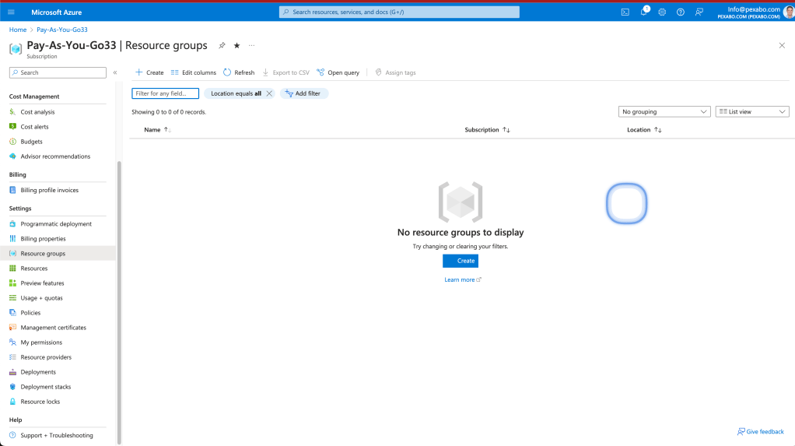
Task: Remove the Location equals all filter
Action: 269,93
